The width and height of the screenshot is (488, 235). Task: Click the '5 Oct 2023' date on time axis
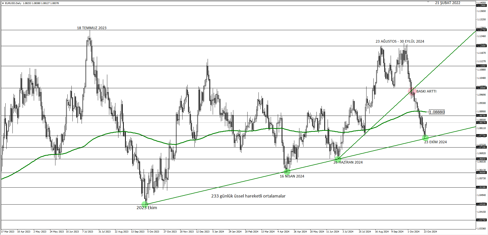[153, 232]
